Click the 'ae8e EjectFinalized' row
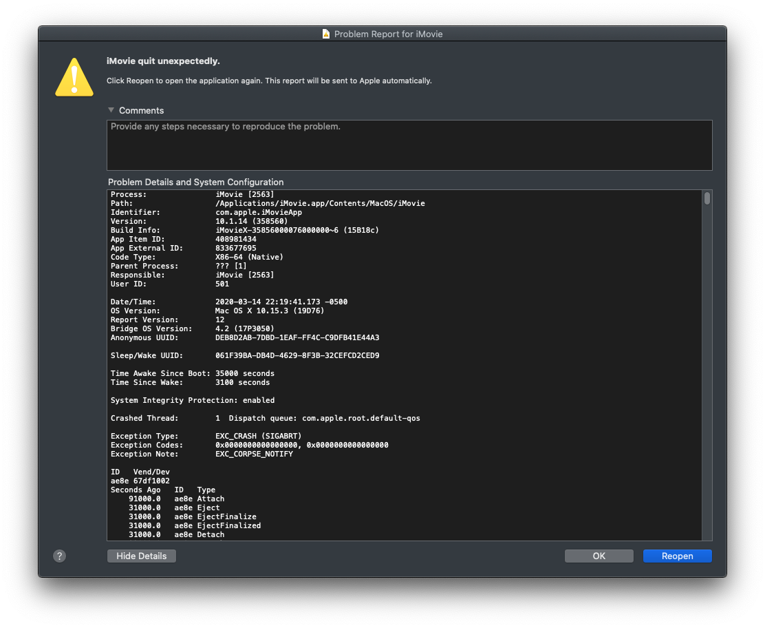Image resolution: width=765 pixels, height=628 pixels. pos(195,526)
